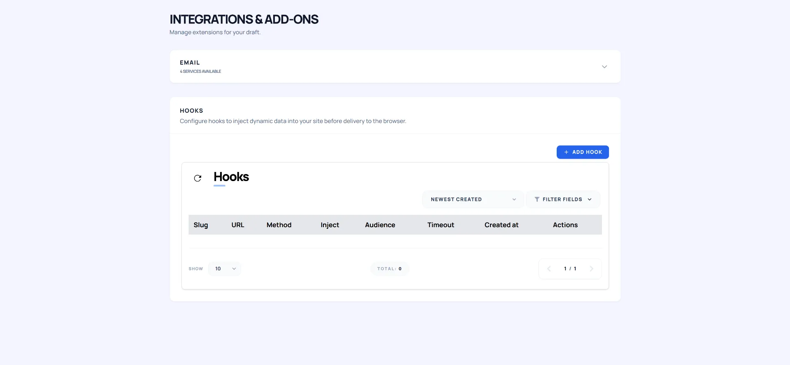Click the refresh icon beside Hooks title
Screen dimensions: 790x365
click(x=197, y=178)
